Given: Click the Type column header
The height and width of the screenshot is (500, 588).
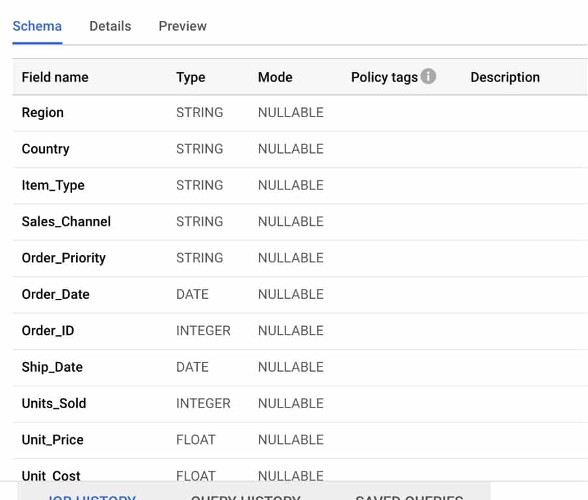Looking at the screenshot, I should [189, 77].
